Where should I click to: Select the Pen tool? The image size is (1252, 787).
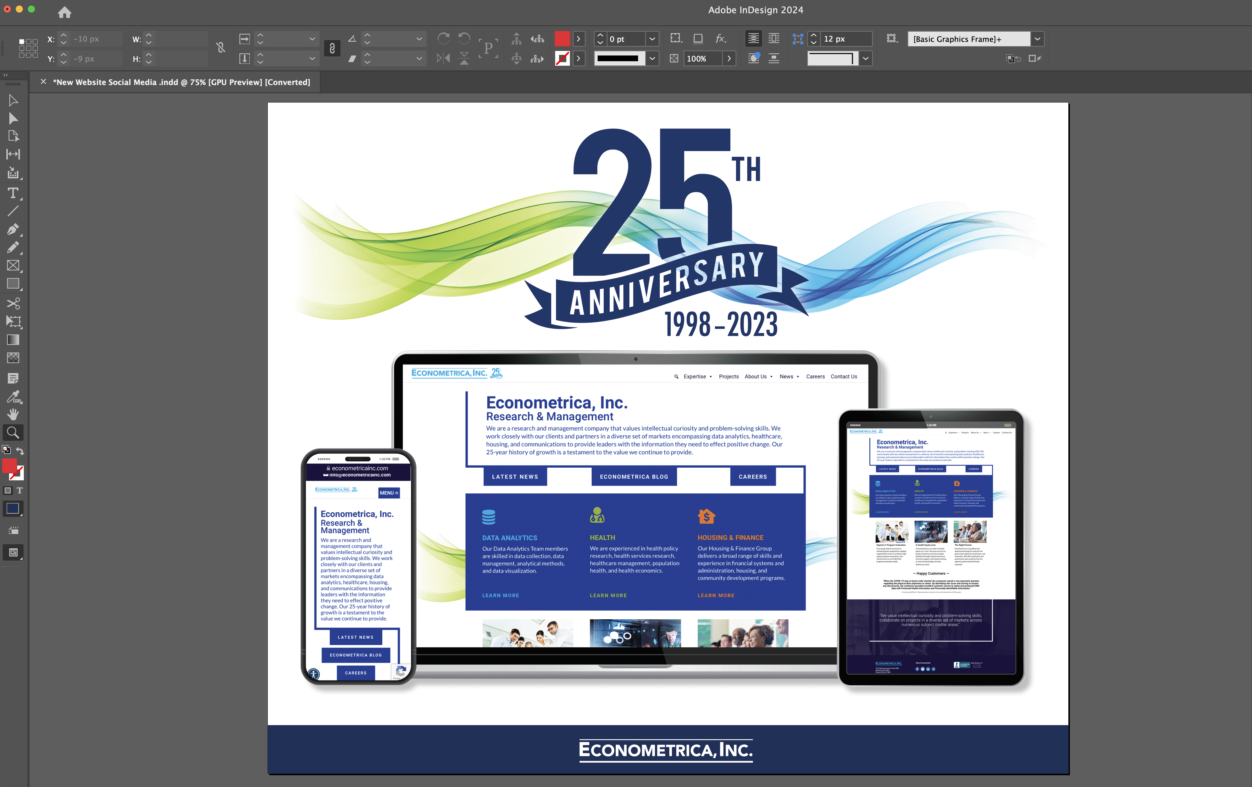14,229
